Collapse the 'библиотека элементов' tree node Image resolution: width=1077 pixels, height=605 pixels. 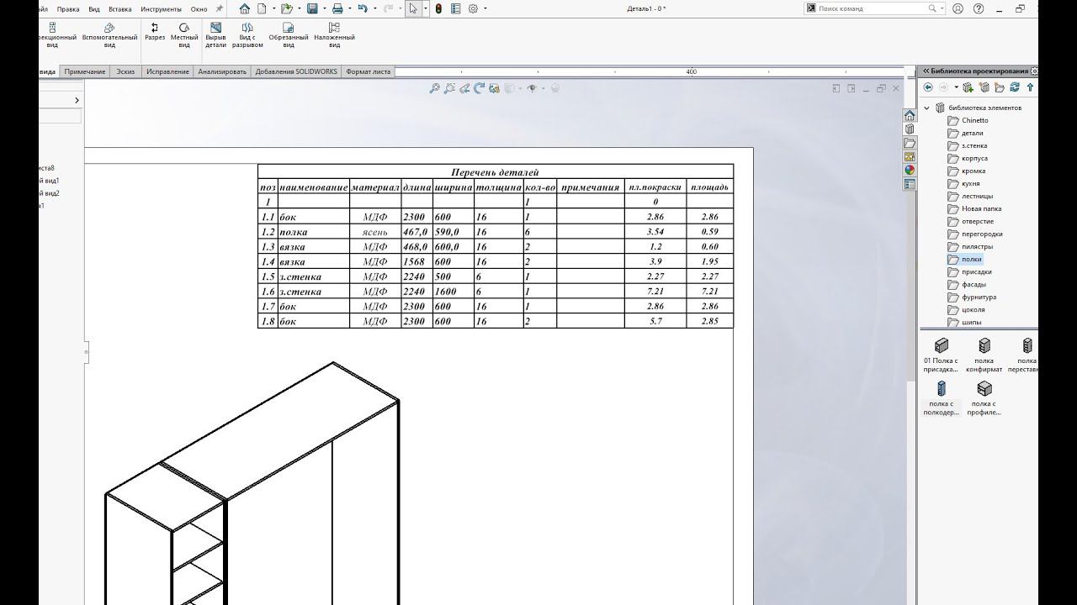tap(927, 108)
